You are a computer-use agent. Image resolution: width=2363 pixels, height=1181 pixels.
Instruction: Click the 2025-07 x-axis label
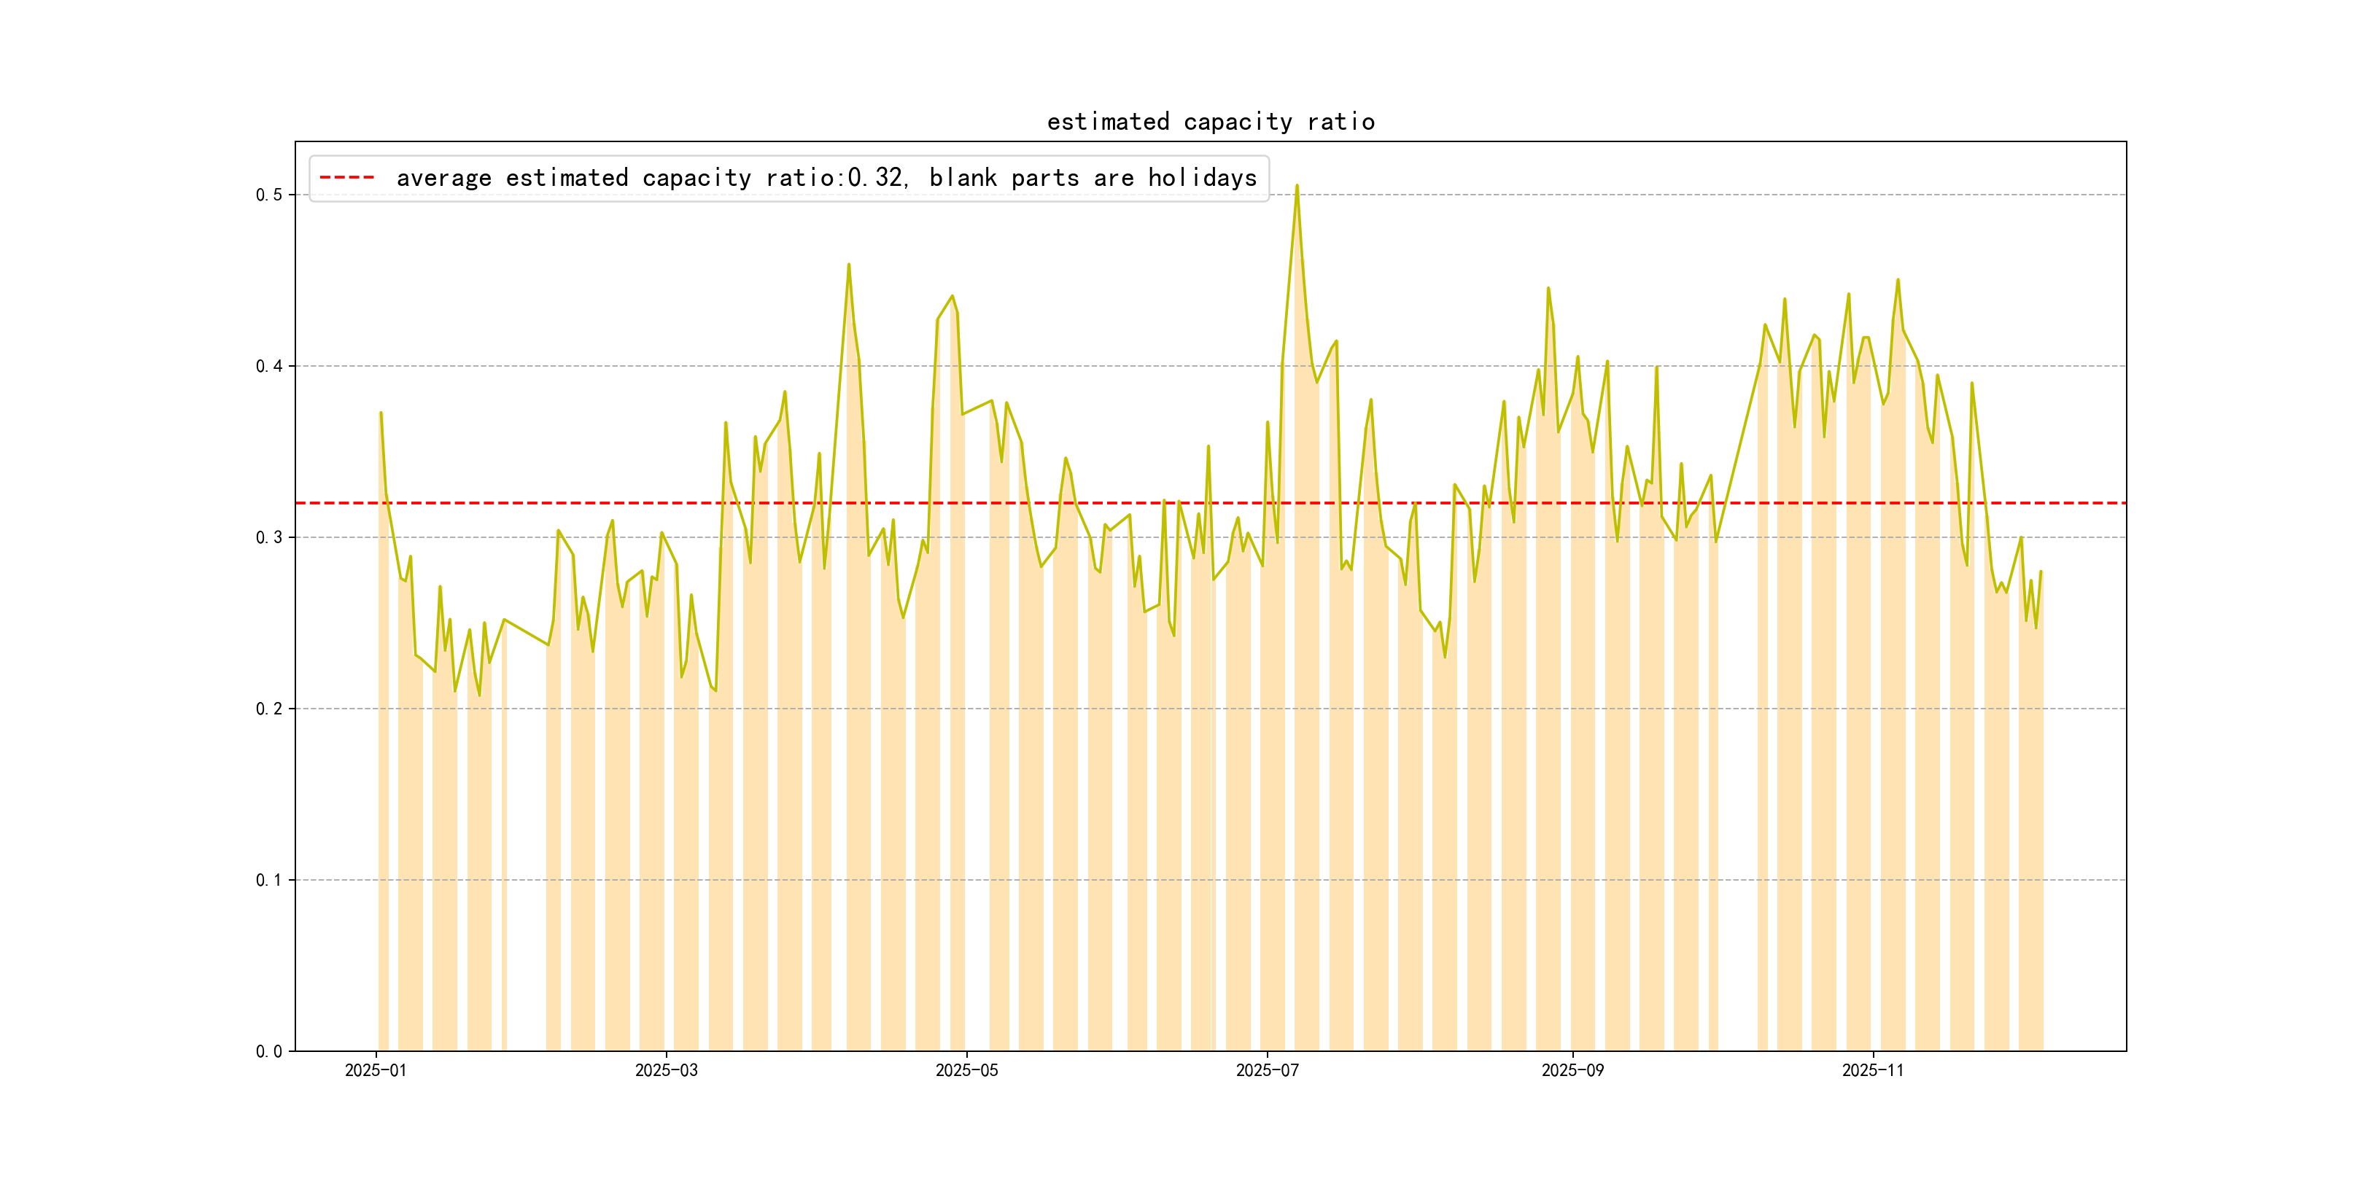coord(1267,1070)
